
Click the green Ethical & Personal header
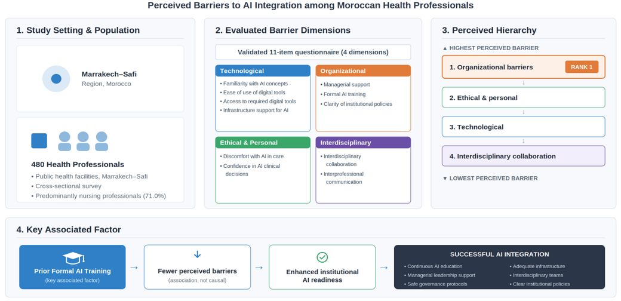[263, 143]
